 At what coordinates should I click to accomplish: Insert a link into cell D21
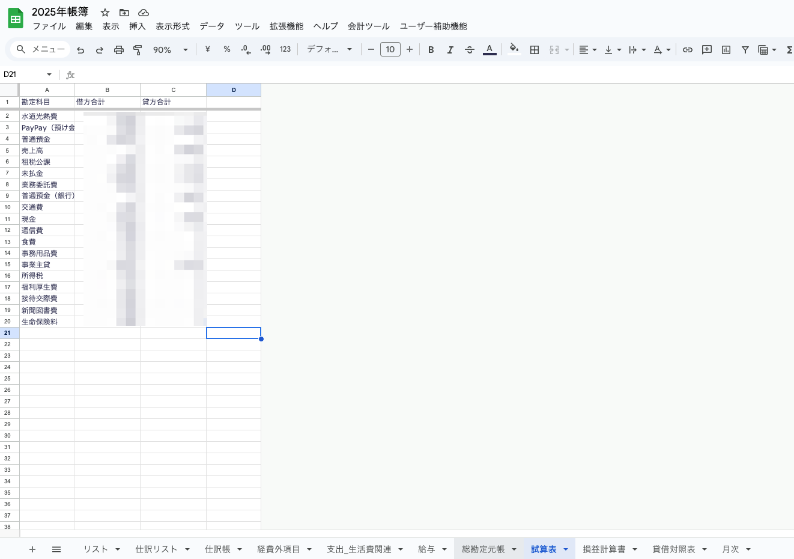click(x=687, y=49)
